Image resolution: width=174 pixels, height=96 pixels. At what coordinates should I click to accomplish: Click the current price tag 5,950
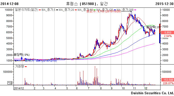[167, 32]
